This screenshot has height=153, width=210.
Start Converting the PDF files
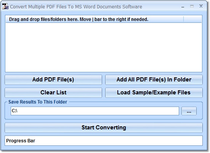(x=104, y=127)
